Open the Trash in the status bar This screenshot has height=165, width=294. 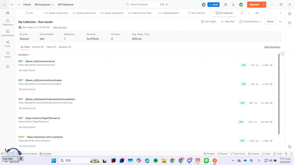click(278, 154)
